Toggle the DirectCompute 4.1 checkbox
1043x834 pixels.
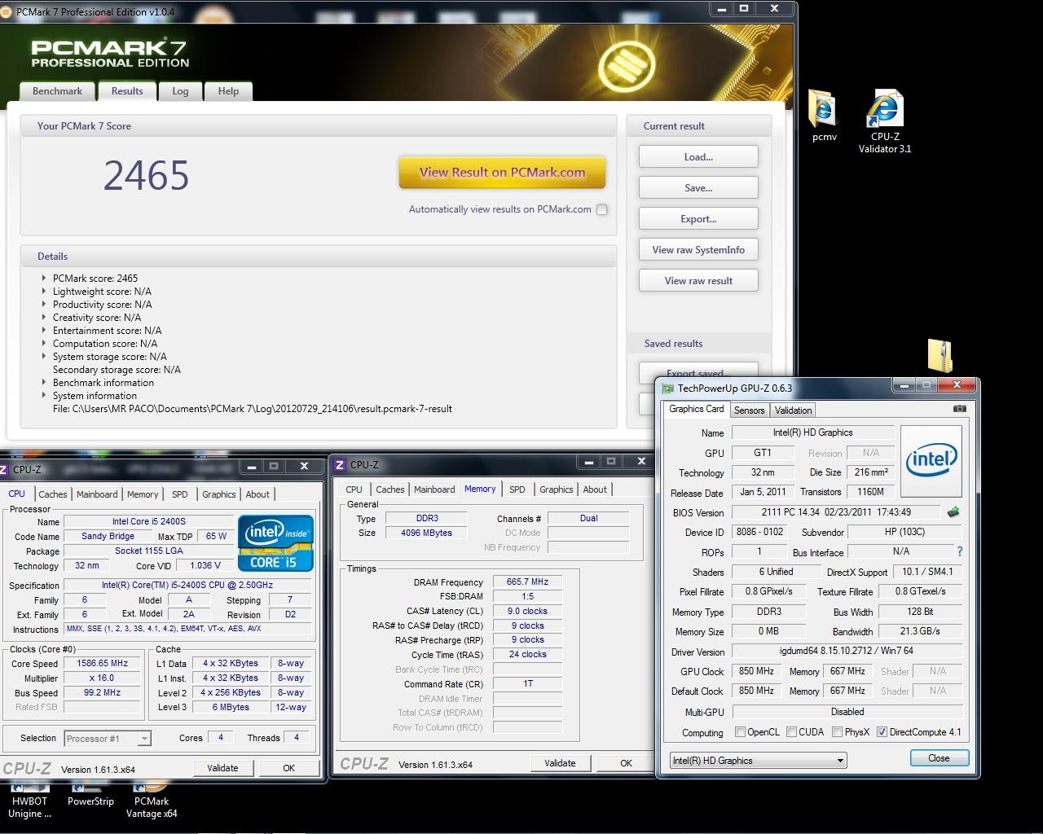[882, 732]
